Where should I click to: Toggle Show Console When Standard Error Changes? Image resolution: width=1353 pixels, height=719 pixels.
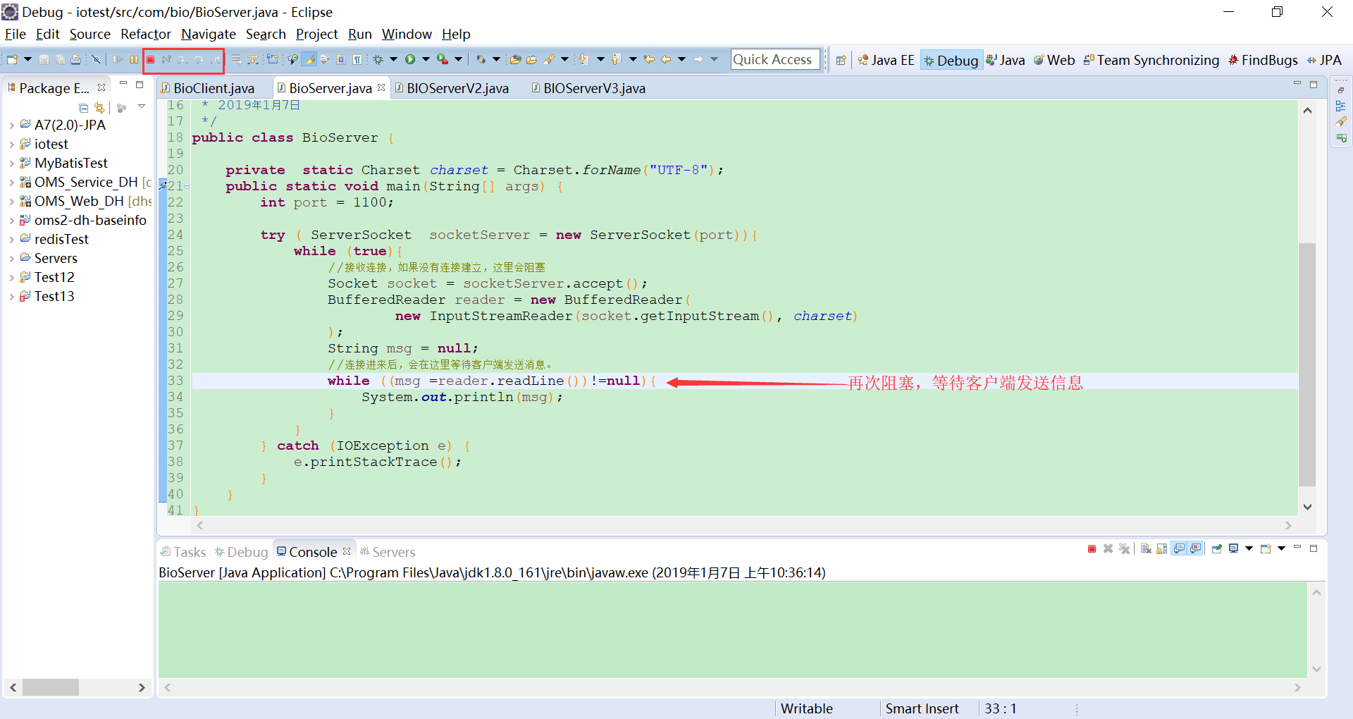[x=1195, y=549]
